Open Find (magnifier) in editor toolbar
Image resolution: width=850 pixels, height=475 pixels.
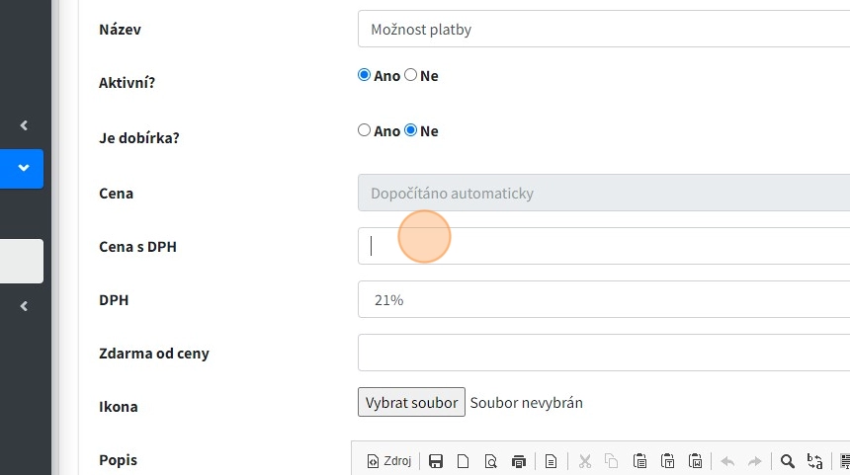788,461
